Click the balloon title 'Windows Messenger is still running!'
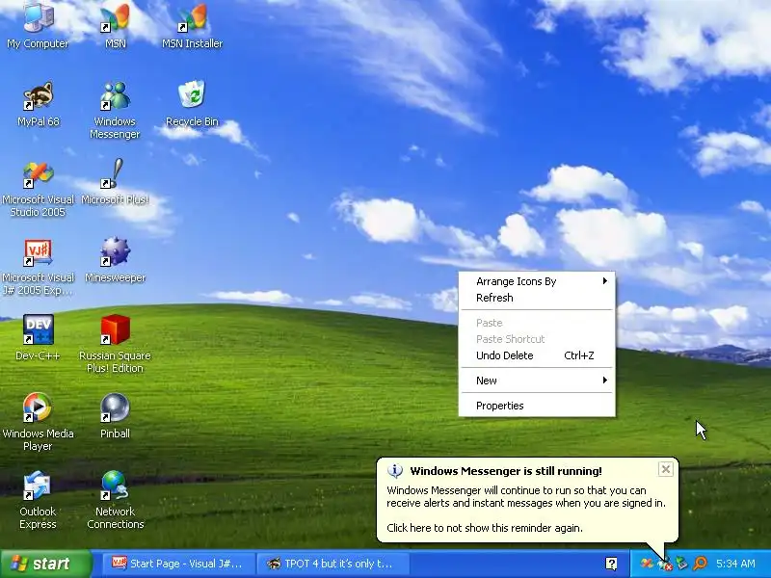Viewport: 771px width, 578px height. point(506,471)
